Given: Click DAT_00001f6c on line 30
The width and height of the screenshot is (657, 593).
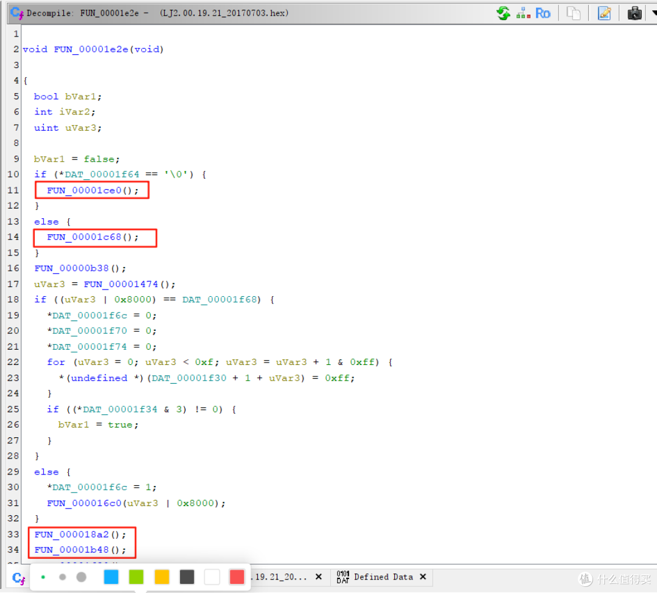Looking at the screenshot, I should (x=89, y=487).
